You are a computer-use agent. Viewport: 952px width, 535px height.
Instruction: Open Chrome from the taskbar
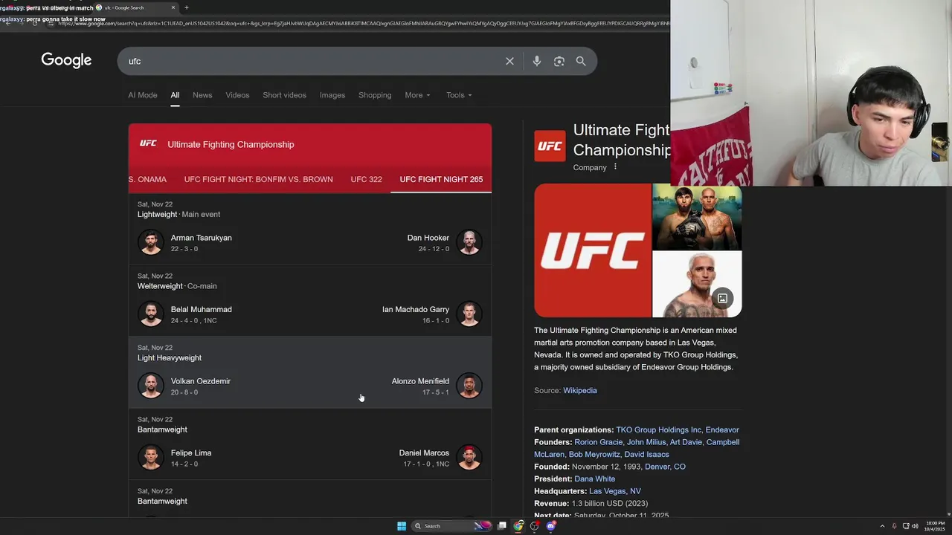tap(518, 526)
